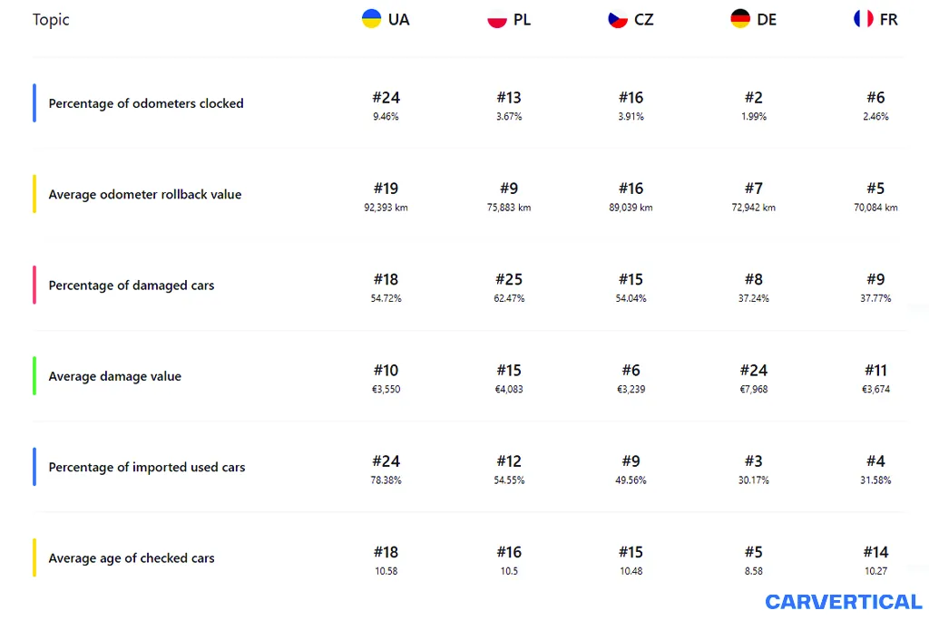Select Percentage of odometers clocked row label
The image size is (929, 620).
[146, 103]
